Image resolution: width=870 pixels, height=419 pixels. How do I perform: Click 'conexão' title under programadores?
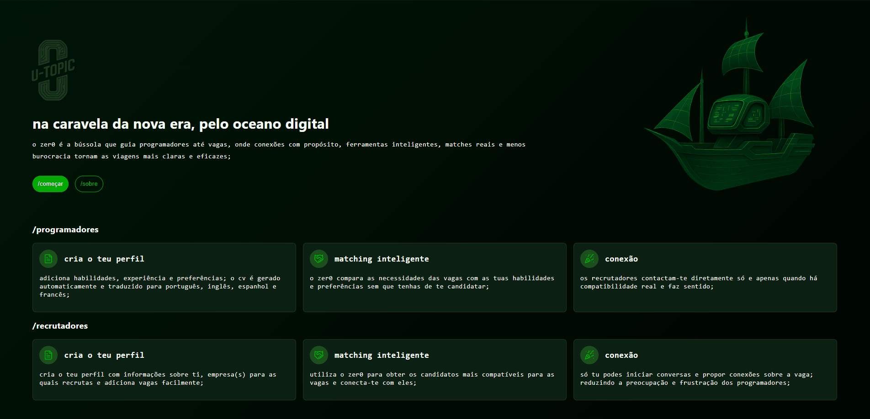[621, 259]
